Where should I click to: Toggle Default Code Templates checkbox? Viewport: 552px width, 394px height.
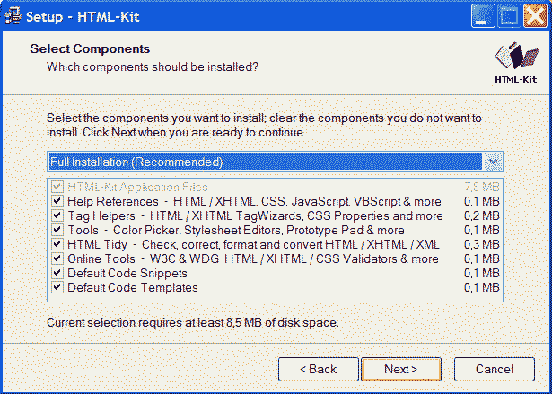(x=57, y=288)
